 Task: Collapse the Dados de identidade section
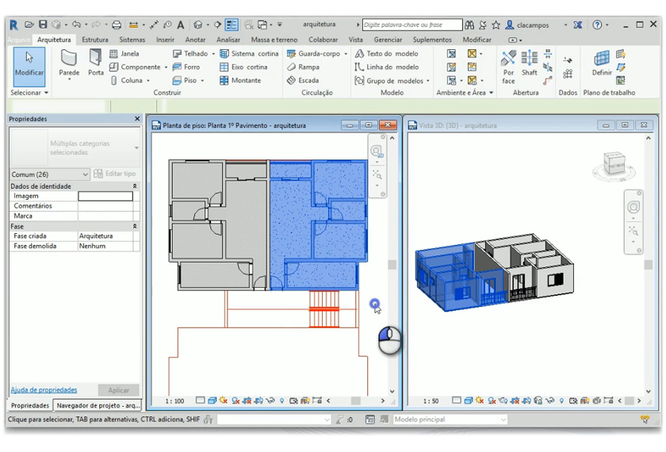135,186
